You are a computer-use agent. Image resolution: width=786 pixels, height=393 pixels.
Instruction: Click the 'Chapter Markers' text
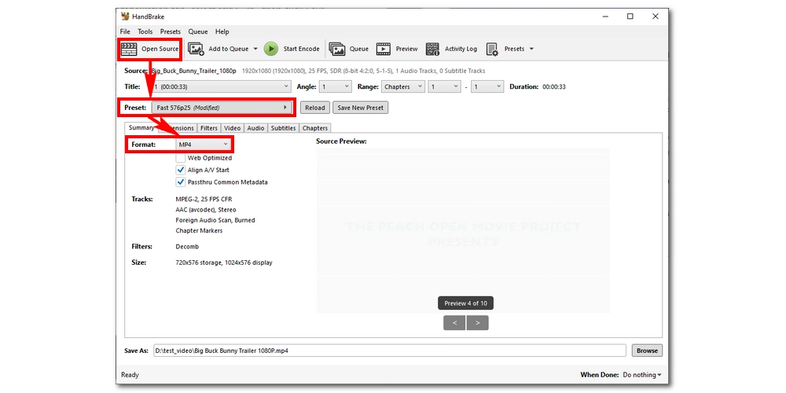[199, 231]
